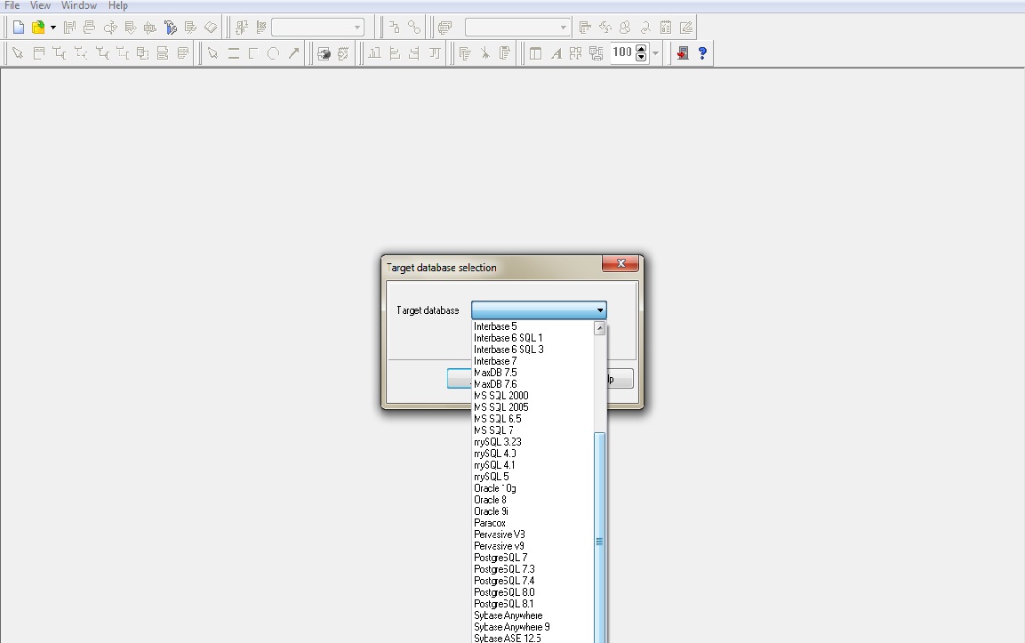
Task: Select the ellipse shape tool
Action: (273, 53)
